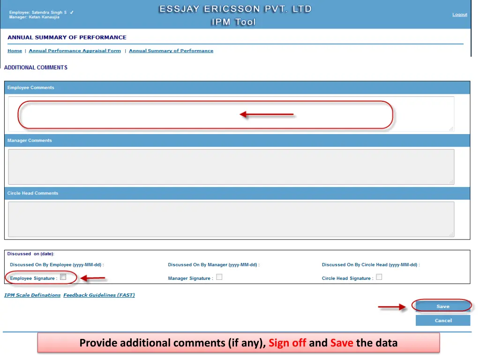Image resolution: width=480 pixels, height=360 pixels.
Task: Click the checkmark beside the employee name
Action: coord(71,13)
